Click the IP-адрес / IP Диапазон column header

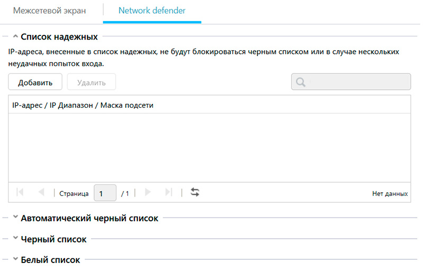point(82,105)
